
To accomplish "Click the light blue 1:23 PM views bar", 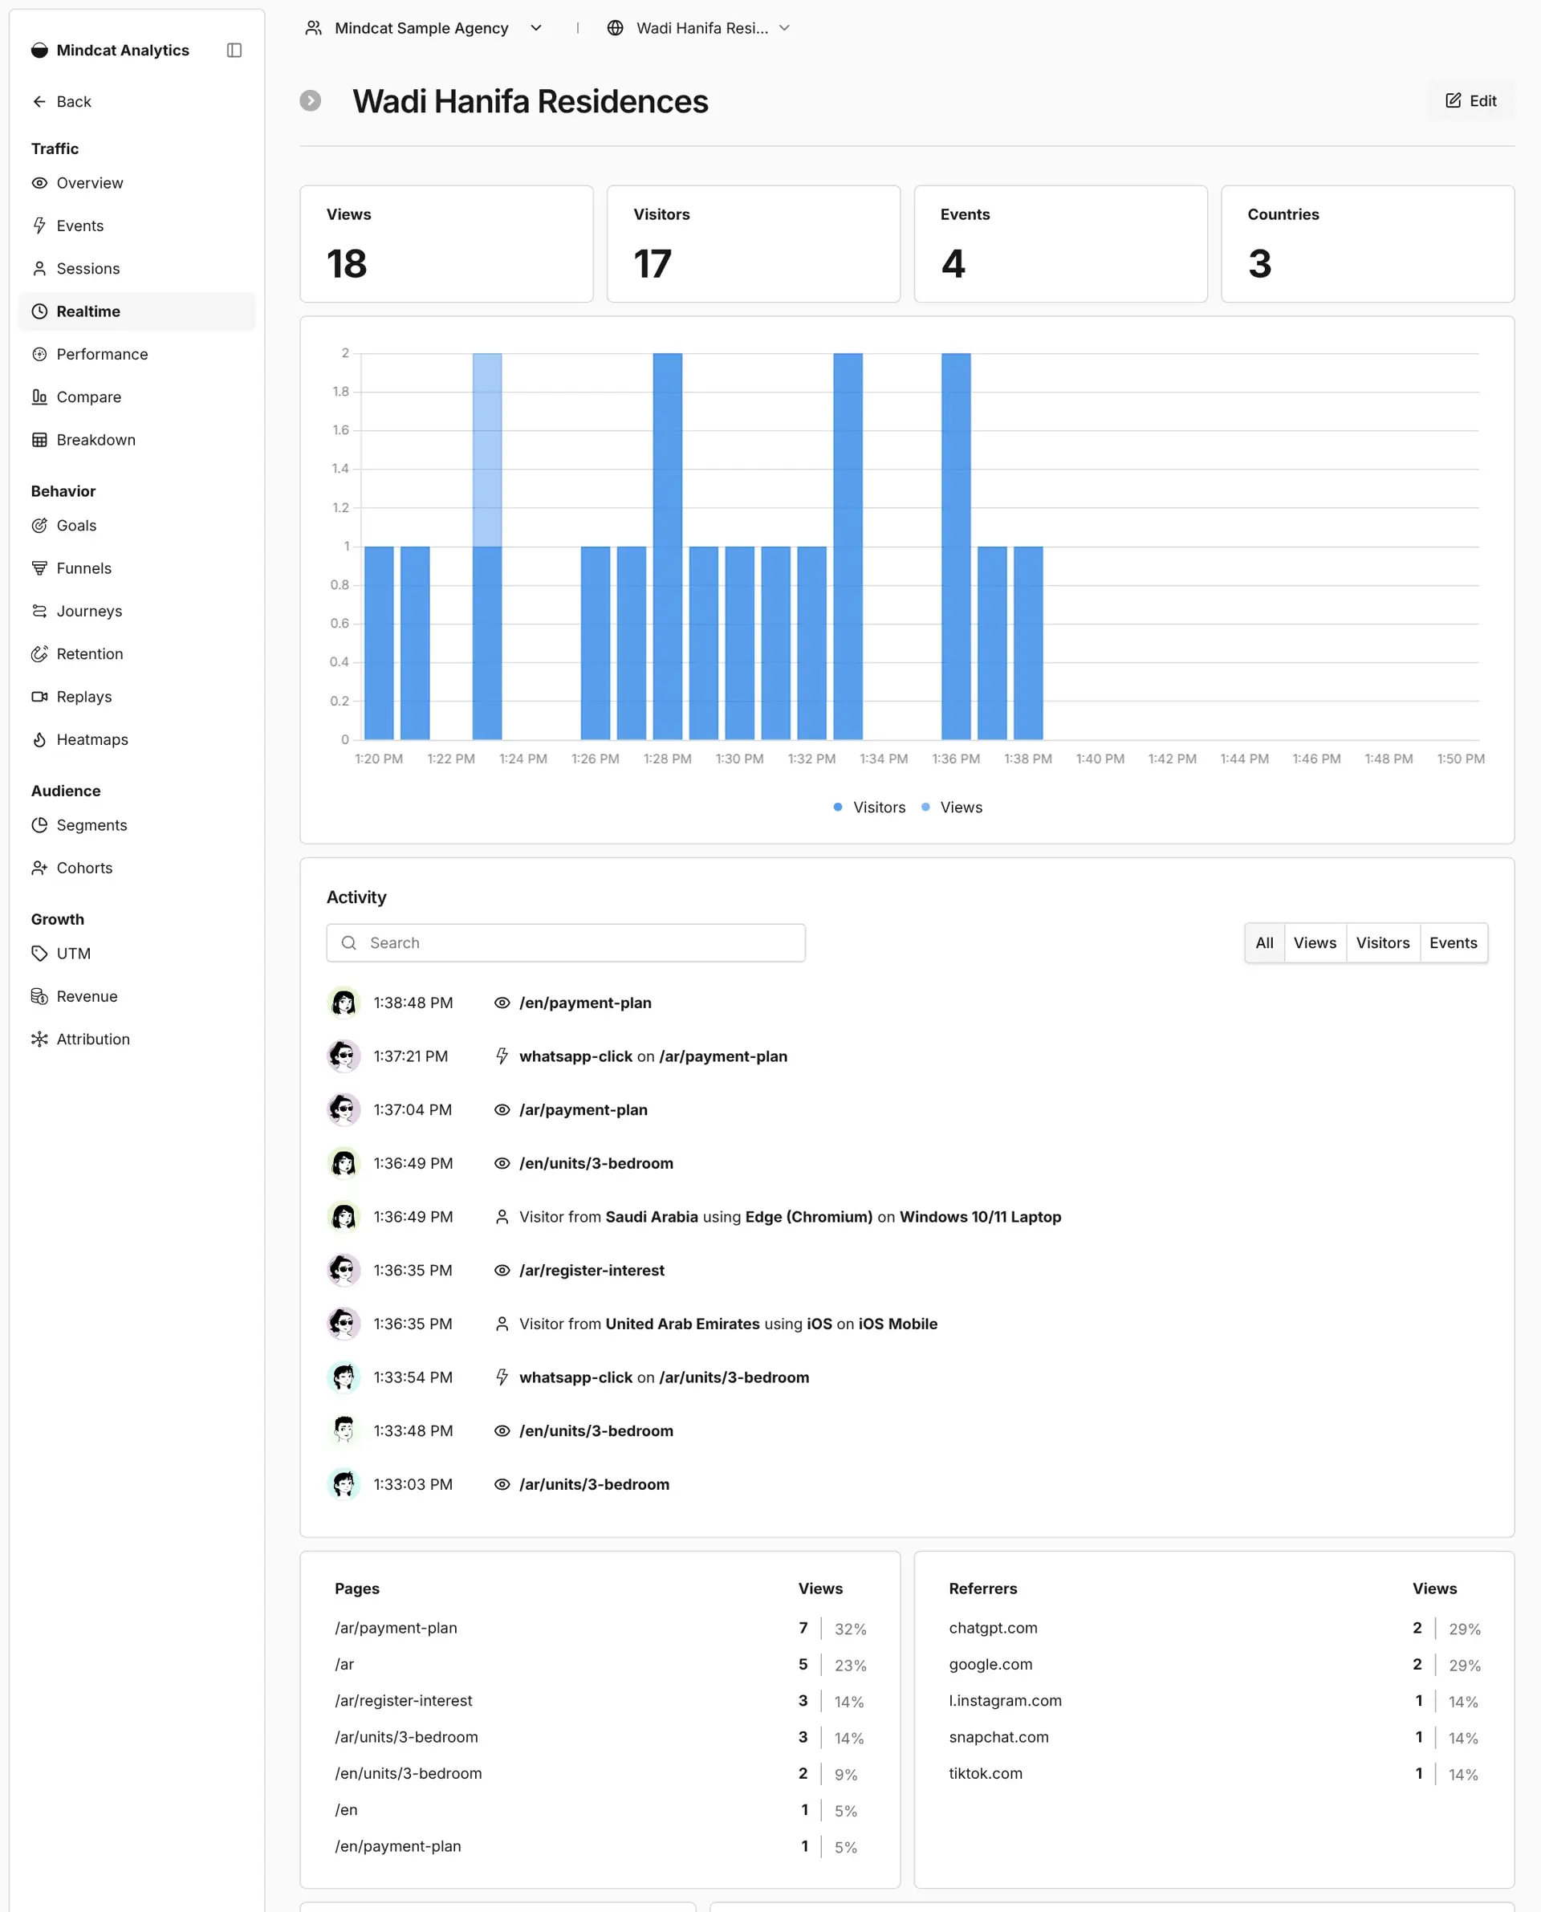I will [x=486, y=450].
